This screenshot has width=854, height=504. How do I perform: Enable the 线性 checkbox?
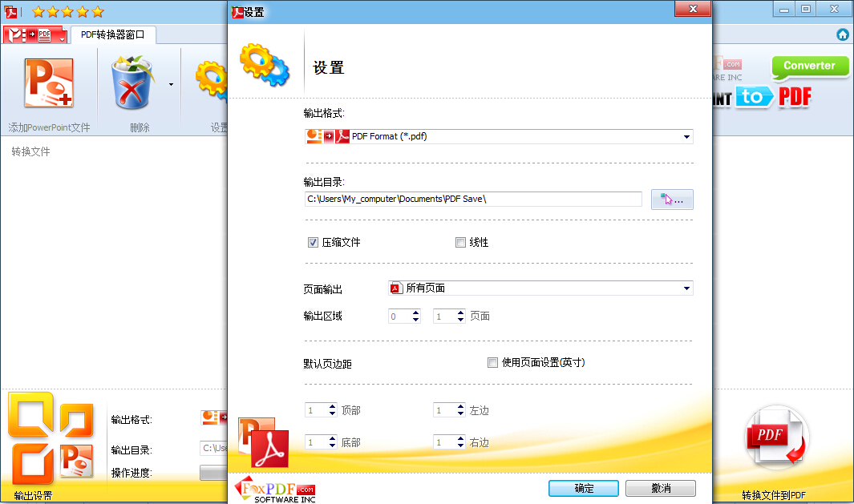tap(460, 242)
